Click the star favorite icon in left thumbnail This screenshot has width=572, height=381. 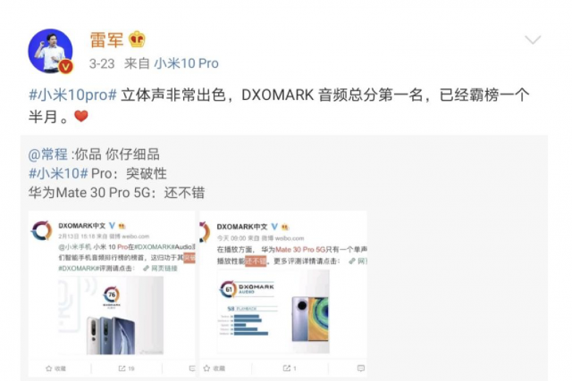tap(49, 369)
